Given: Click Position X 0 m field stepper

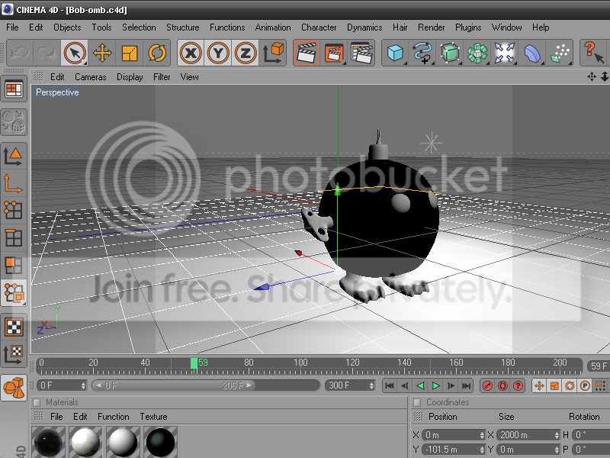Looking at the screenshot, I should click(482, 435).
